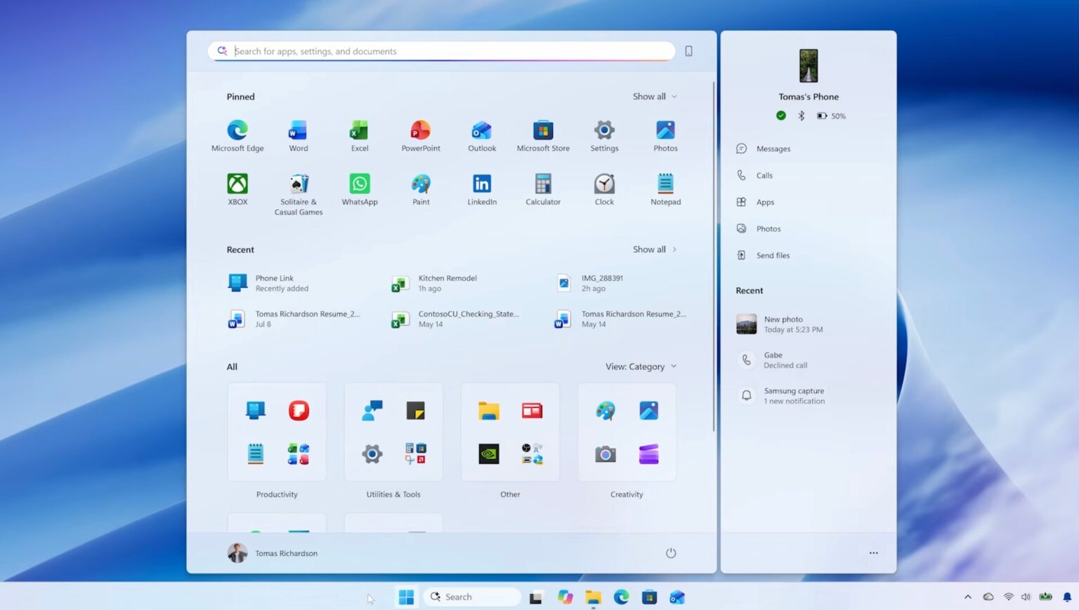
Task: Open the New photo thumbnail
Action: point(746,324)
